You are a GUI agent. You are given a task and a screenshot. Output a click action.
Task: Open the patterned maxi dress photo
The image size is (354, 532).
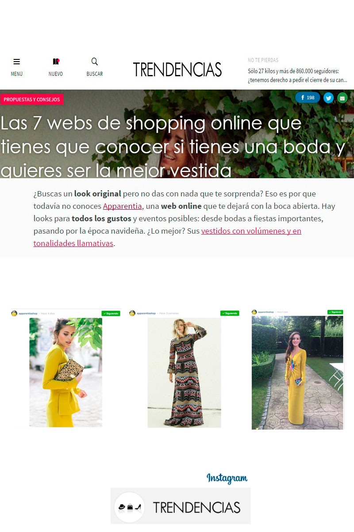coord(184,372)
